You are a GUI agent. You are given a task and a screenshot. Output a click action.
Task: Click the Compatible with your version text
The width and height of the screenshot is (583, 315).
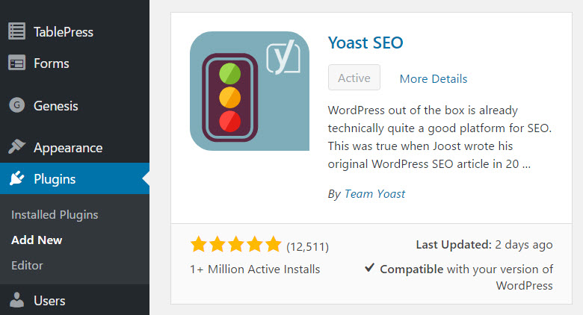coord(466,277)
